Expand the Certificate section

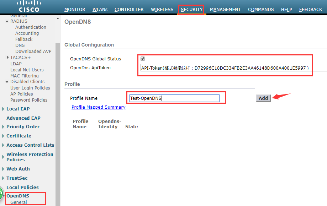tap(3, 136)
